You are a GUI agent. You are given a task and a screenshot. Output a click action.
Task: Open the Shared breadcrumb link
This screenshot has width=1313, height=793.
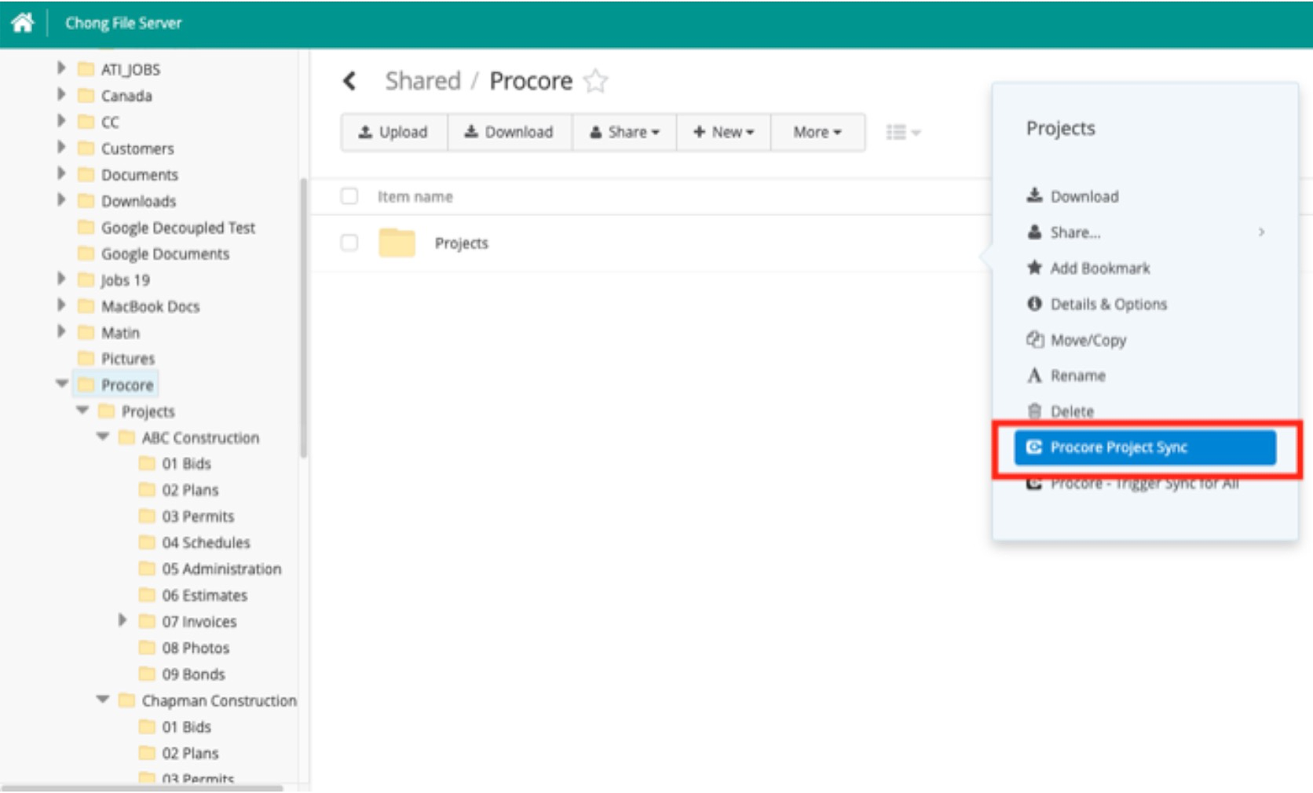tap(422, 80)
